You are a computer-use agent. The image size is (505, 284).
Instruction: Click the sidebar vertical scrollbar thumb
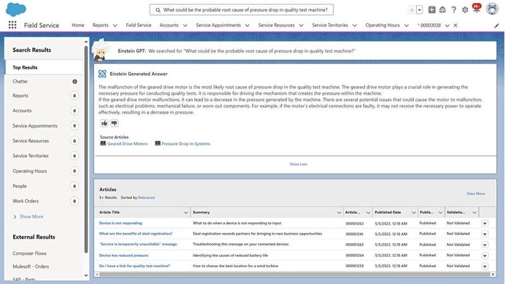pyautogui.click(x=86, y=149)
